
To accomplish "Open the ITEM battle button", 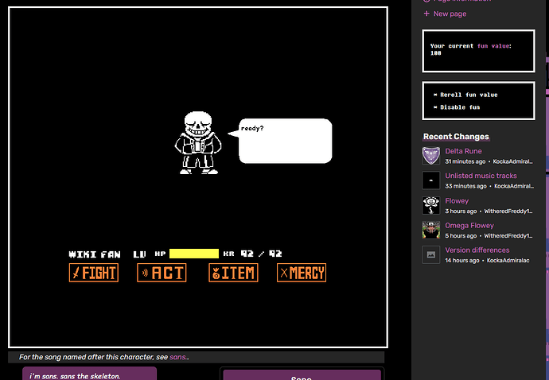I will point(233,273).
